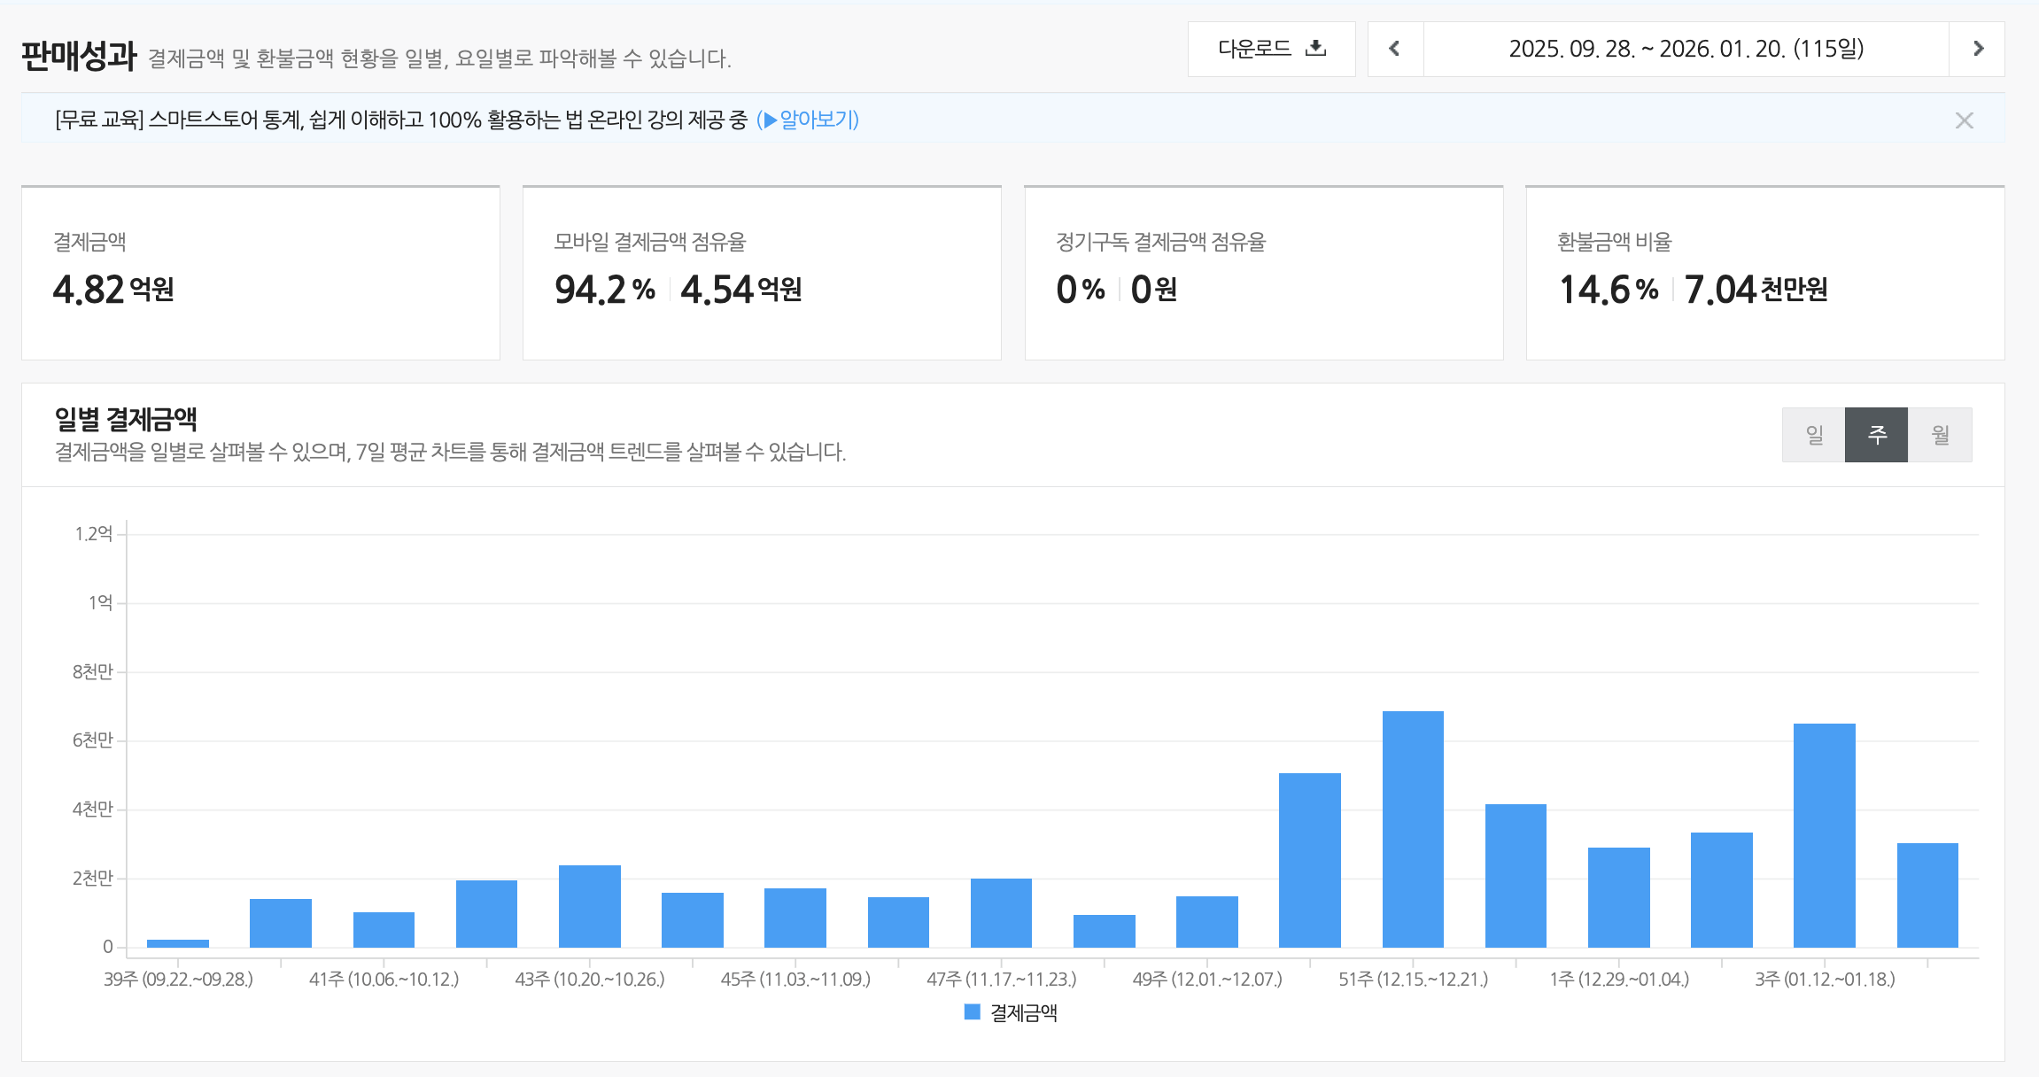Open the 알아보기 link
The image size is (2039, 1077).
(818, 120)
